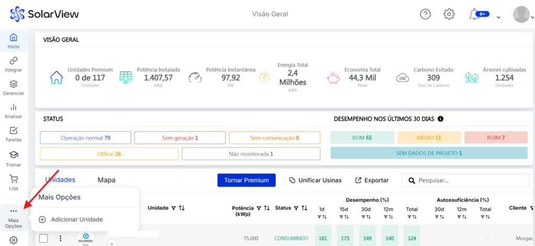Click the Exportar button
The width and height of the screenshot is (535, 246).
(x=372, y=180)
